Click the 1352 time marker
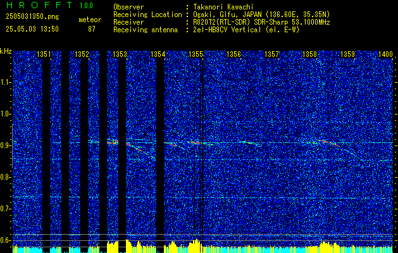398x253 pixels. click(82, 54)
